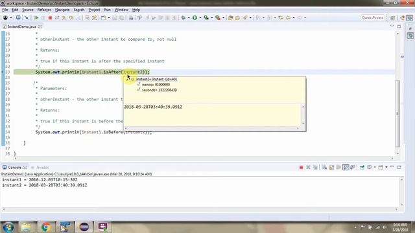Screen dimensions: 415x233
Task: Open the Window menu
Action: tap(121, 10)
